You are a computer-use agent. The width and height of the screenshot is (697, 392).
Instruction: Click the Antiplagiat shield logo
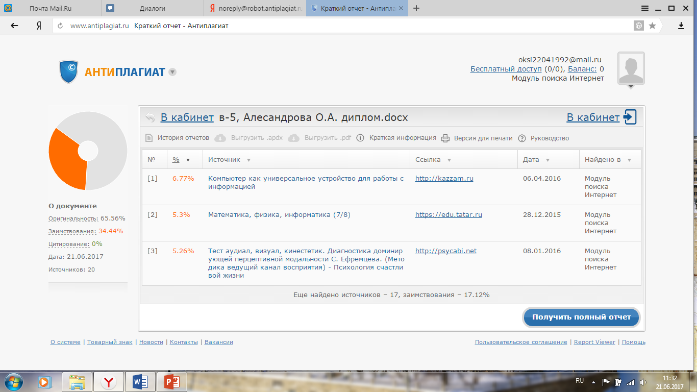point(68,71)
